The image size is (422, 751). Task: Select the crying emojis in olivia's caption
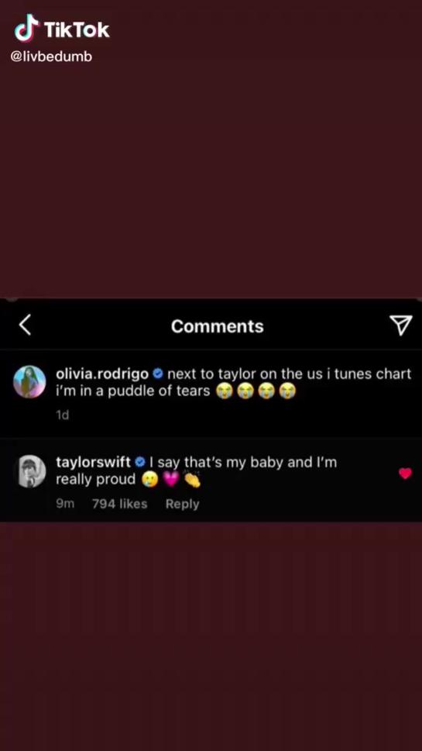click(x=256, y=391)
